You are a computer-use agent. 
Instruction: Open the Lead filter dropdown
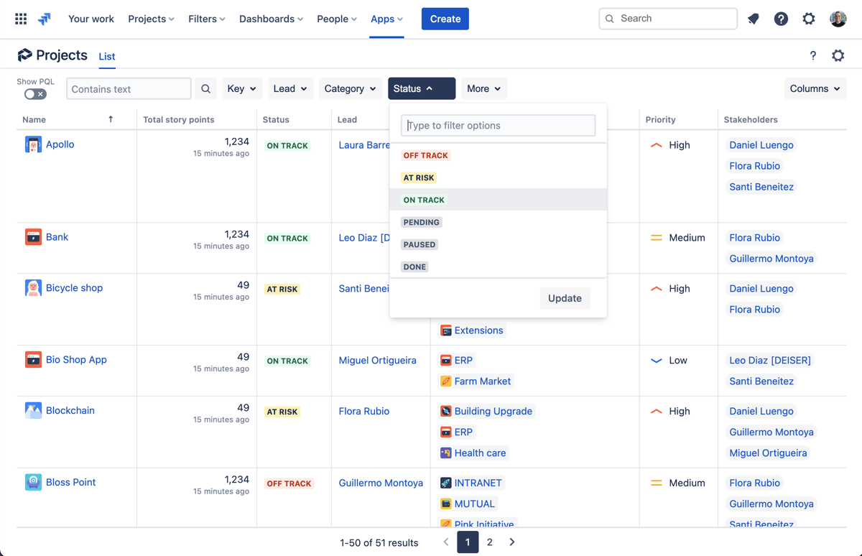coord(290,88)
